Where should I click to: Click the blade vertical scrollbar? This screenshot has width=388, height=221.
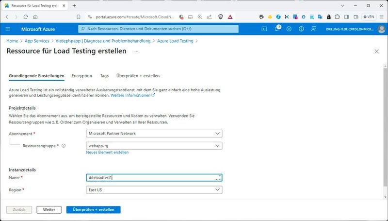[x=385, y=127]
